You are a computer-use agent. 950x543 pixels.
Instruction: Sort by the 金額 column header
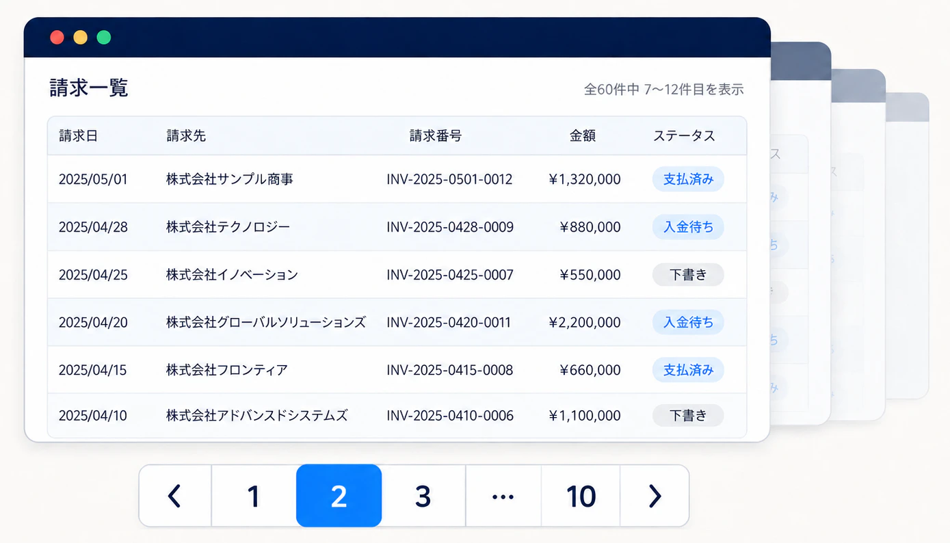pyautogui.click(x=583, y=136)
